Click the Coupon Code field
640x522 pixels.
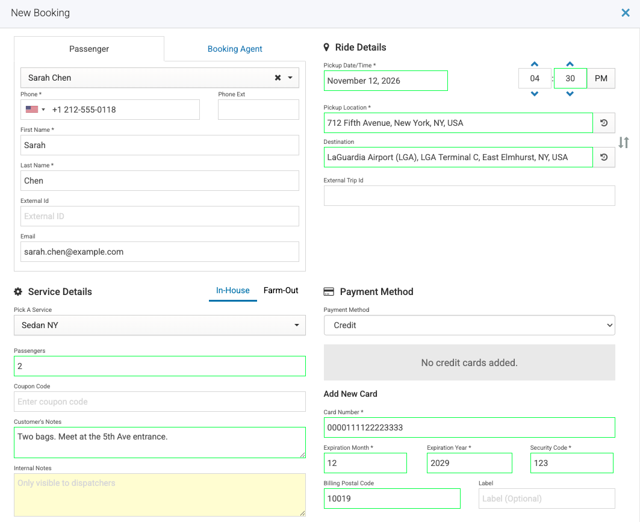point(160,402)
